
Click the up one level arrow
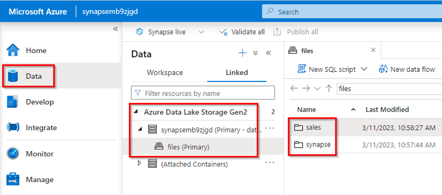pos(329,88)
